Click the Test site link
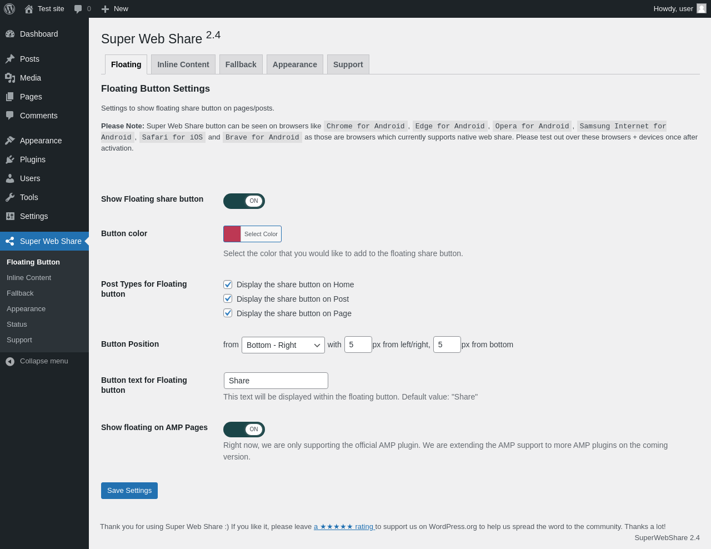Screen dimensions: 711x549 click(x=51, y=9)
